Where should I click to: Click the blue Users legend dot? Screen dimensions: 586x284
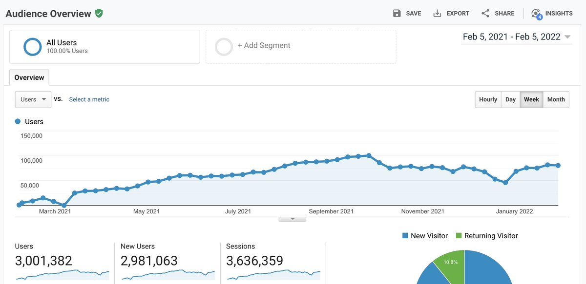point(18,121)
